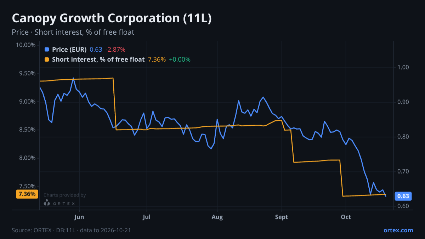Viewport: 425px width, 239px height.
Task: Click the orange Short interest legend swatch
Action: (47, 59)
